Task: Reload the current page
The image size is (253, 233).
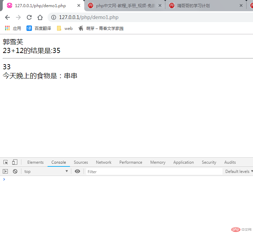Action: 29,17
